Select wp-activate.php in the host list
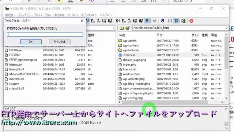234x132 pixels. point(134,79)
